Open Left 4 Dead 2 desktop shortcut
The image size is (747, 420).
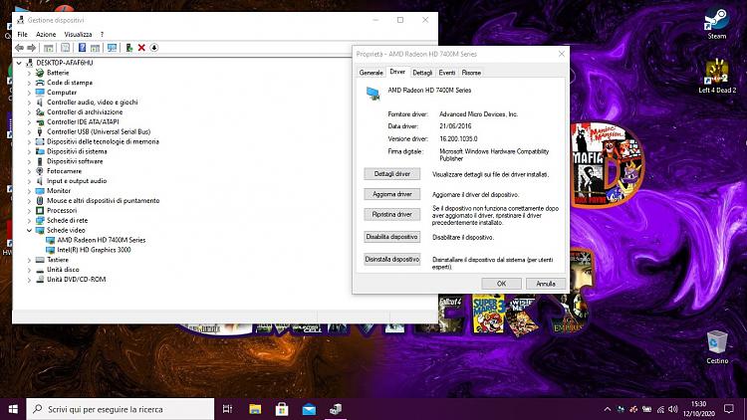coord(717,77)
